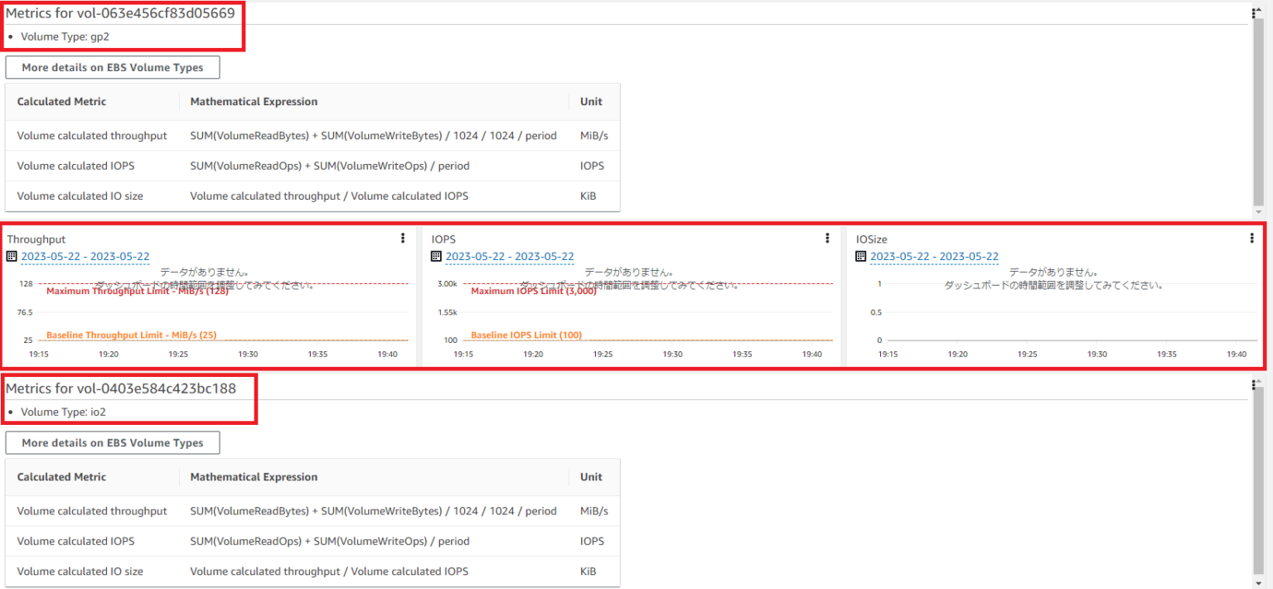This screenshot has width=1273, height=589.
Task: Open the calendar icon on the IOSize widget
Action: 860,256
